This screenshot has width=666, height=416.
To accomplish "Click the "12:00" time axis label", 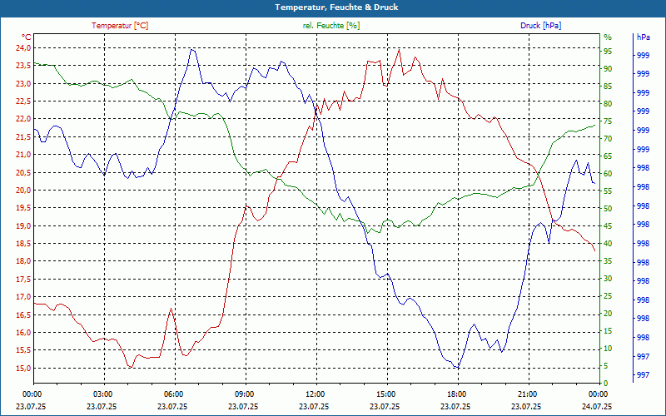I will (316, 394).
